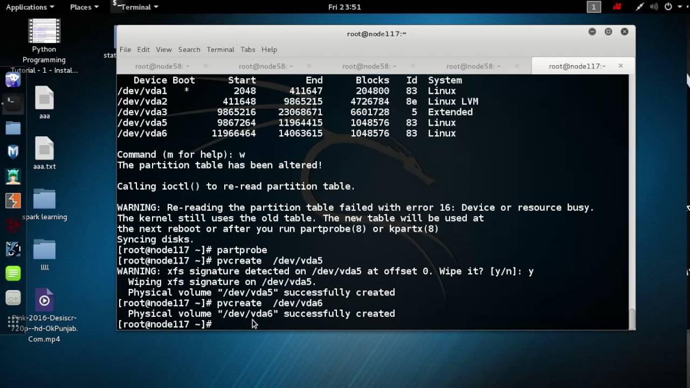
Task: Open Maltego red dock icon
Action: pyautogui.click(x=13, y=225)
